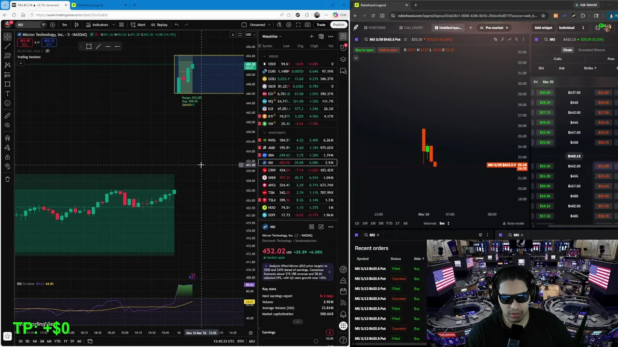
Task: Open the Indicators menu in TradingView
Action: pos(97,25)
